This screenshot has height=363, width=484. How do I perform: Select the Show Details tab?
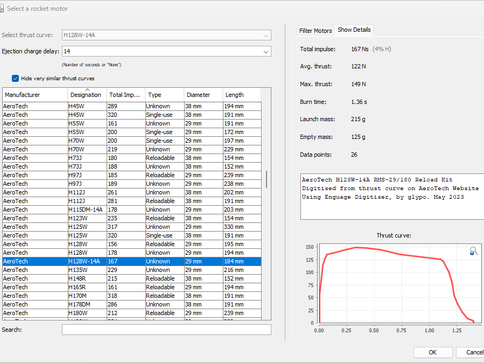point(354,30)
